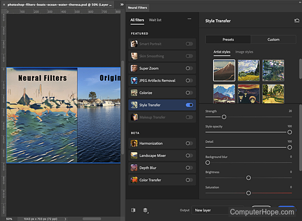
Task: Choose the yellow garden path style thumbnail
Action: (273, 94)
